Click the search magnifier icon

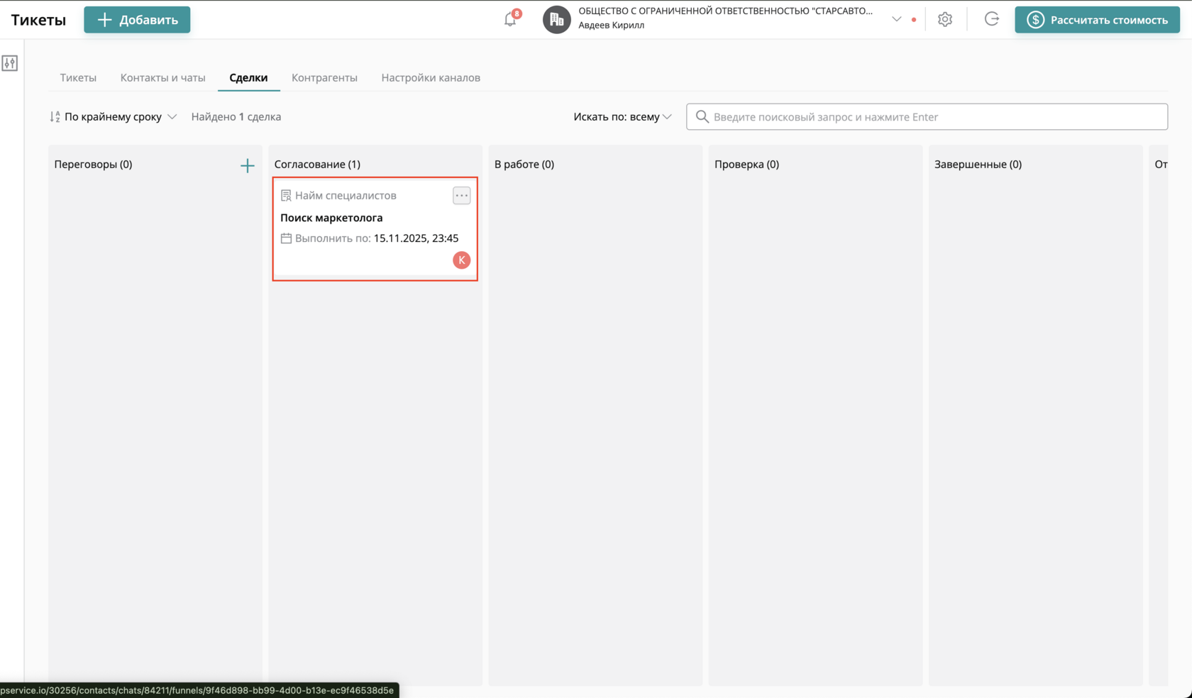point(702,116)
